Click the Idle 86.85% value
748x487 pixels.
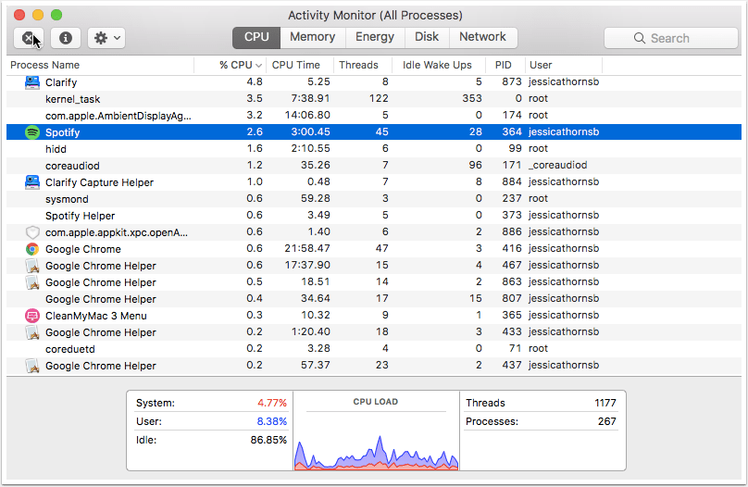coord(268,440)
